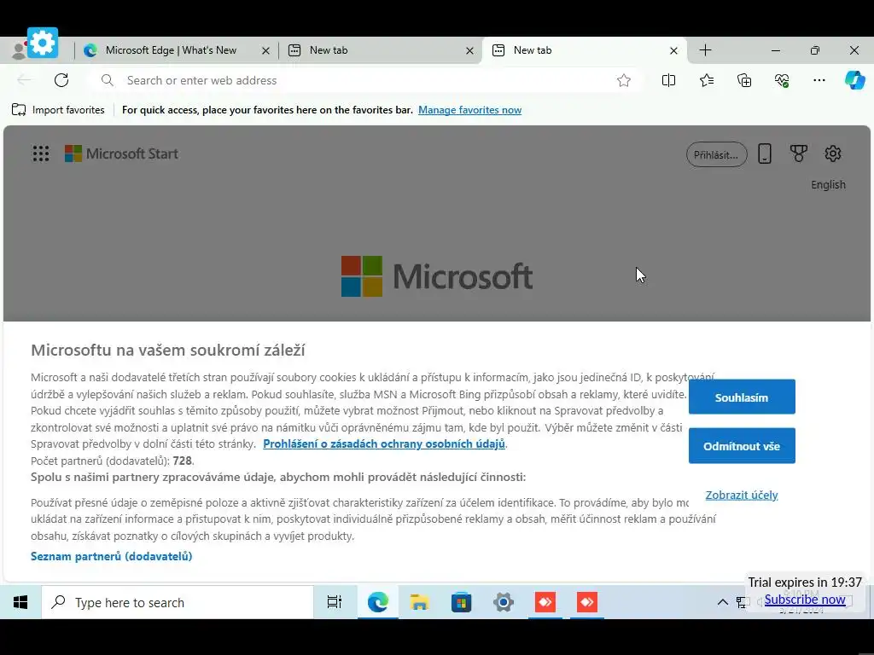Image resolution: width=874 pixels, height=655 pixels.
Task: Open Microsoft Start app launcher grid
Action: point(41,154)
